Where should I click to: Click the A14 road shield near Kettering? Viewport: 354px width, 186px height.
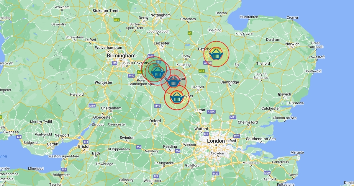pos(202,71)
